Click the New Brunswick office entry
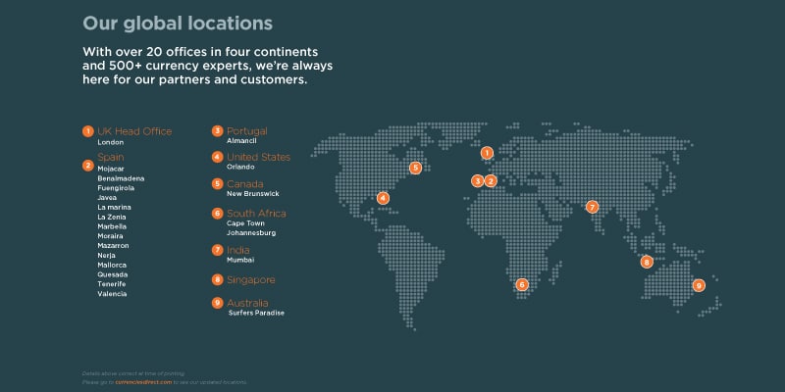Image resolution: width=785 pixels, height=392 pixels. (x=253, y=193)
